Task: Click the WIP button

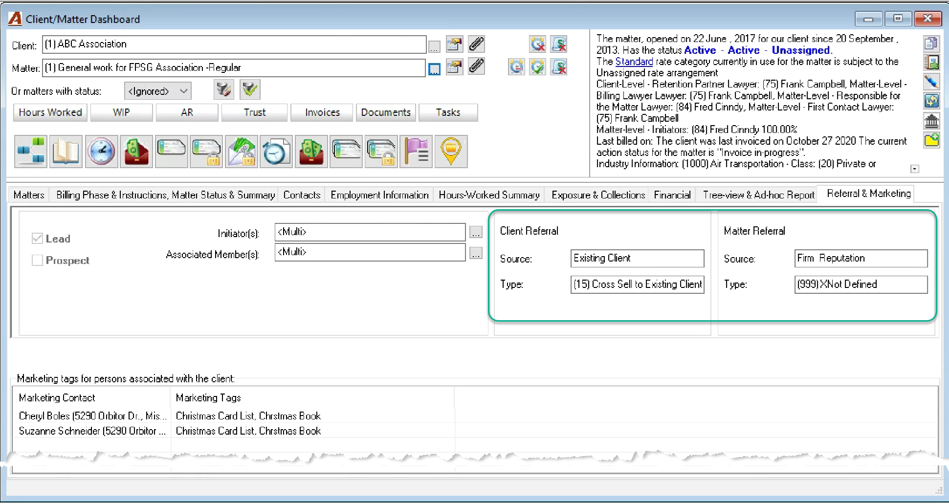Action: pos(121,112)
